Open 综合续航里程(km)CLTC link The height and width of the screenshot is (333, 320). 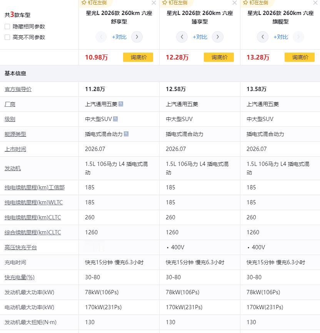pos(33,232)
